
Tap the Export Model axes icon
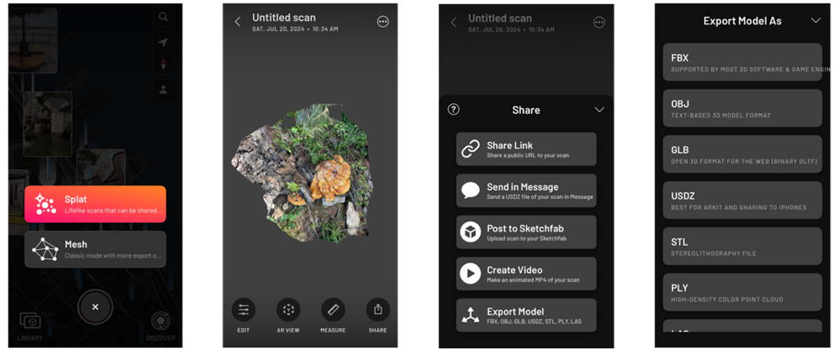(x=470, y=315)
